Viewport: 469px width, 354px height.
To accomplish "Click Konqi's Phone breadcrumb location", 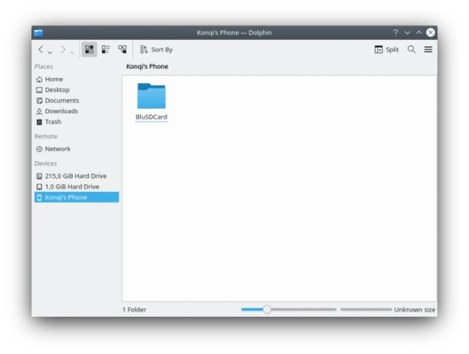I will point(147,66).
